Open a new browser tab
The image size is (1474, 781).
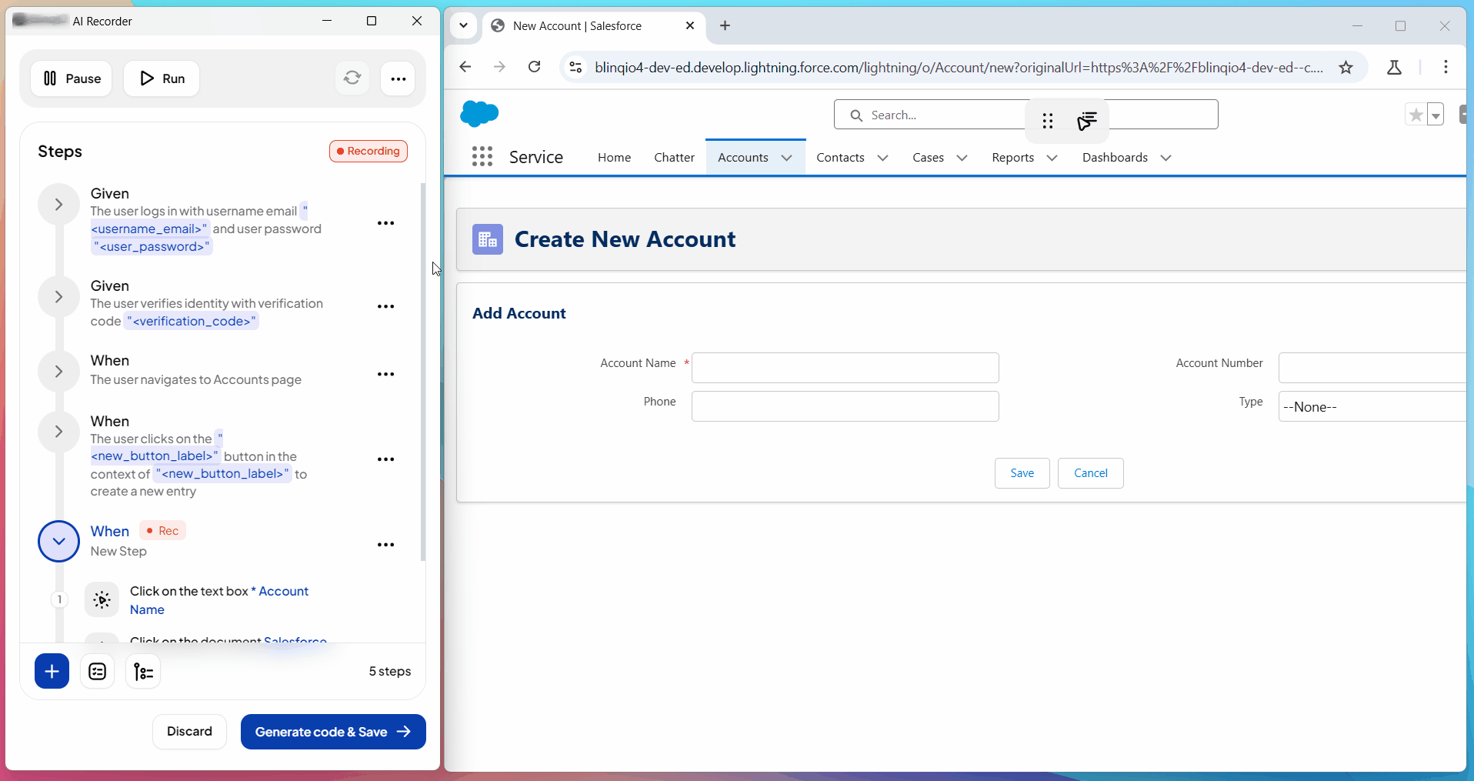[725, 25]
